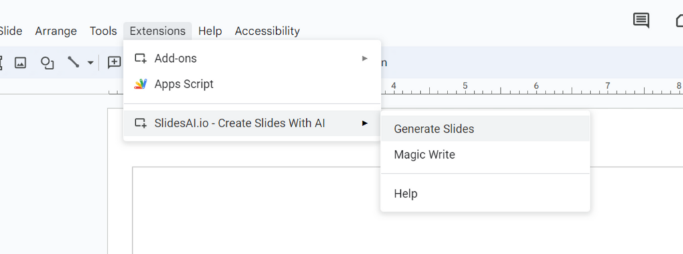This screenshot has width=683, height=254.
Task: Close the Extensions menu via its tab
Action: [157, 31]
